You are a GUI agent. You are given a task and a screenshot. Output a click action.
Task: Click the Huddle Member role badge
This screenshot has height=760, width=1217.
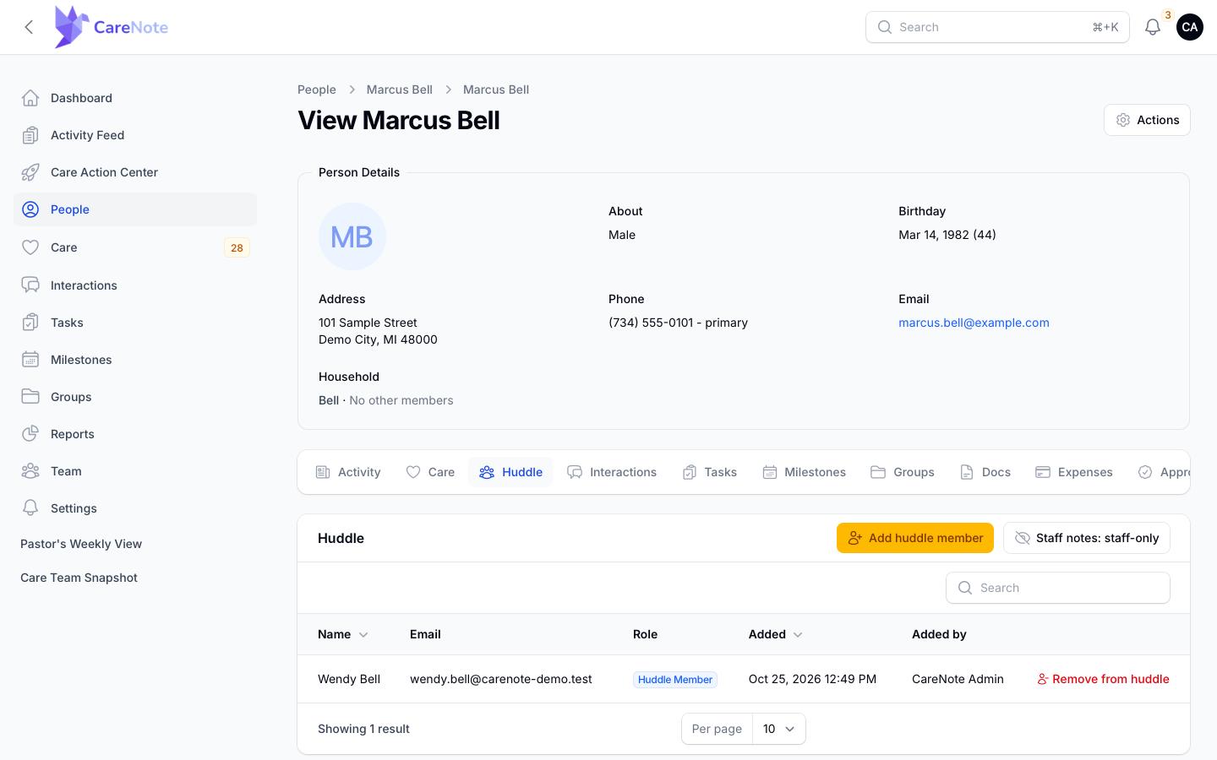[x=675, y=680]
